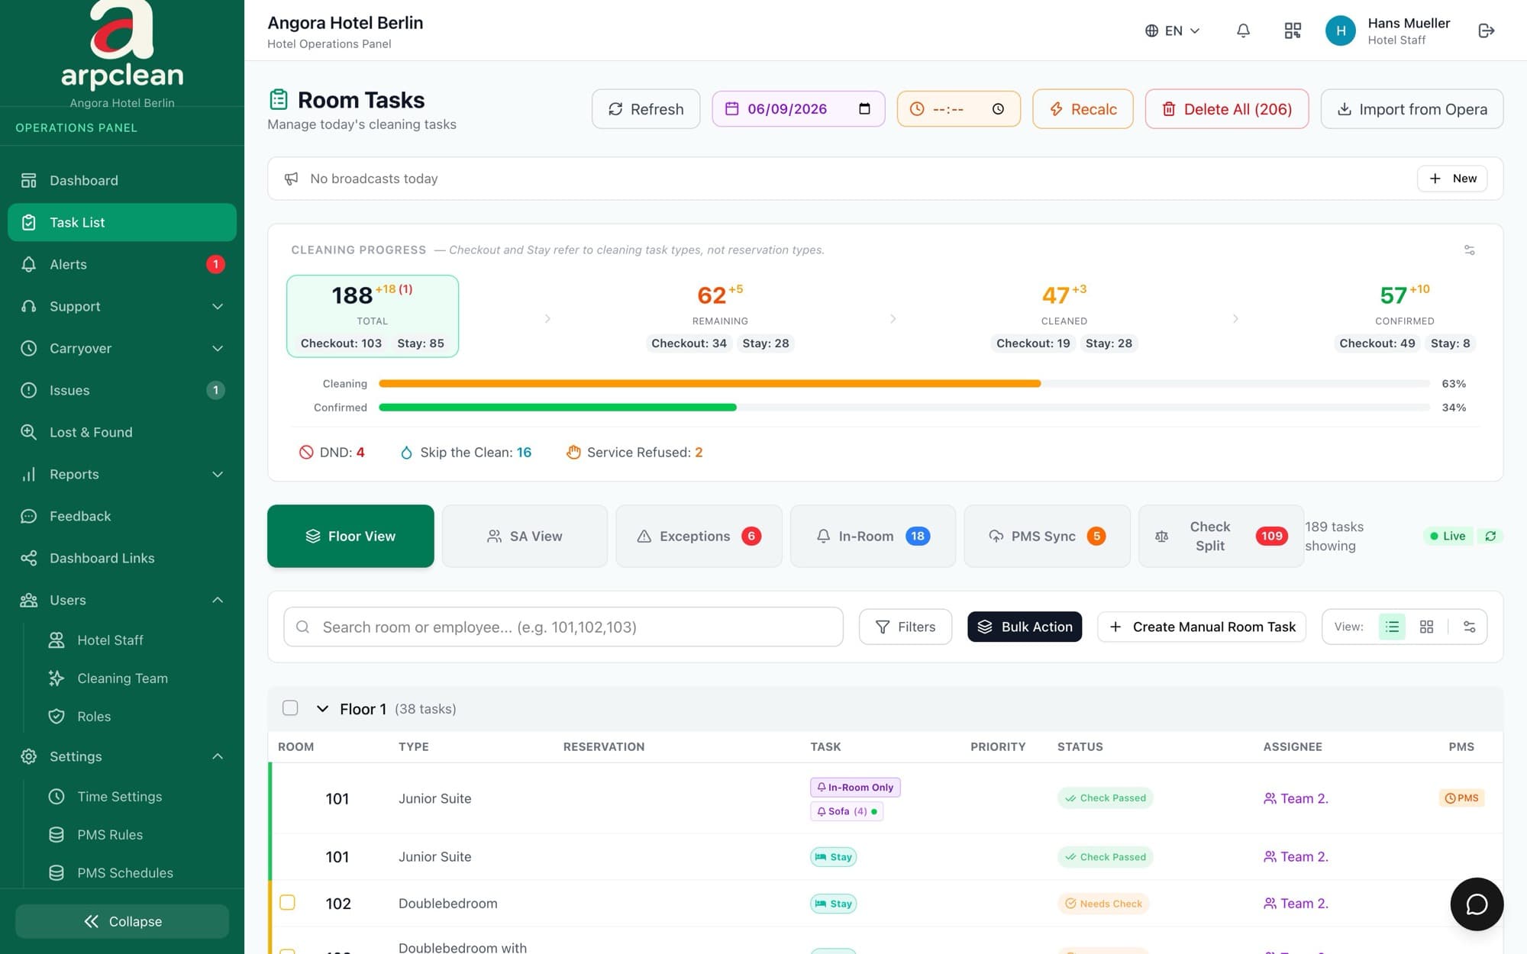Tick the checkbox for room 102

(287, 902)
